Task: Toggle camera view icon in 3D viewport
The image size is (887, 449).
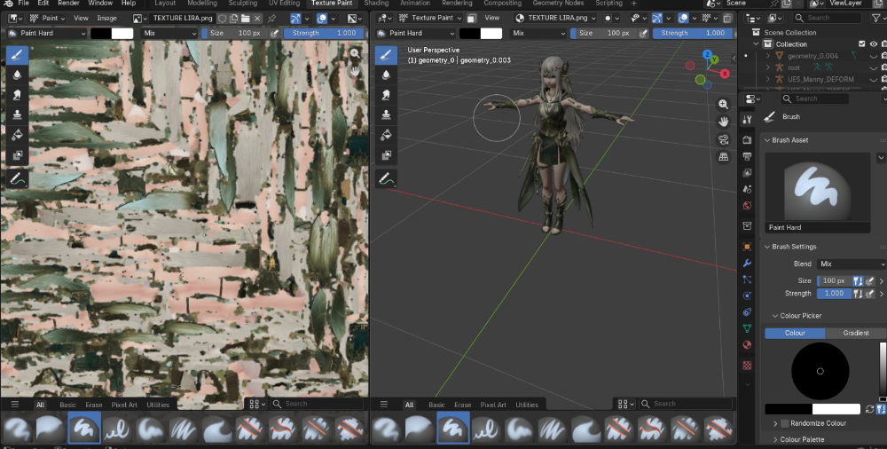Action: 723,140
